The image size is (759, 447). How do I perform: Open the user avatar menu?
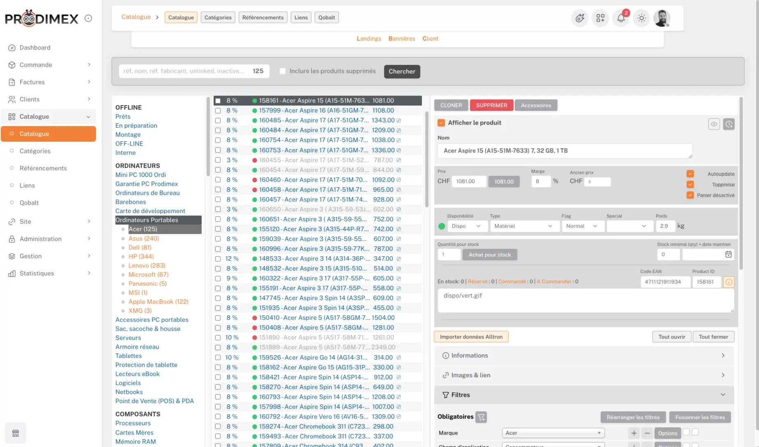pyautogui.click(x=662, y=18)
